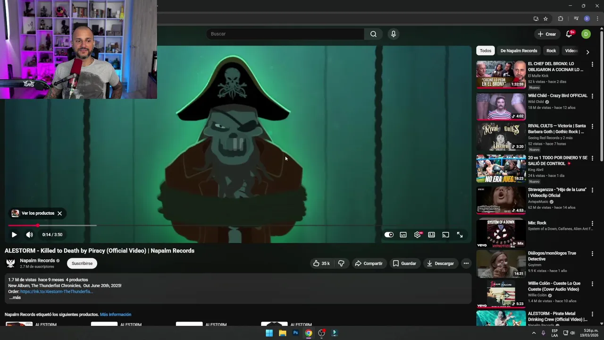Viewport: 604px width, 340px height.
Task: Click the Descargar download button
Action: pos(440,263)
